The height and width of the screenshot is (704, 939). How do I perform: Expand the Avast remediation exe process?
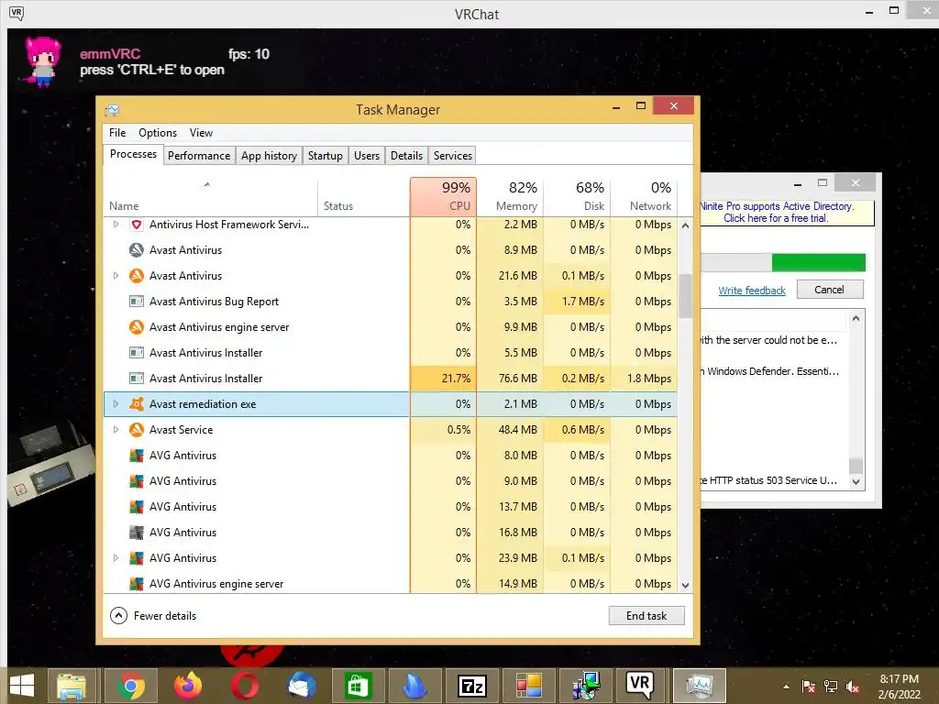tap(116, 404)
